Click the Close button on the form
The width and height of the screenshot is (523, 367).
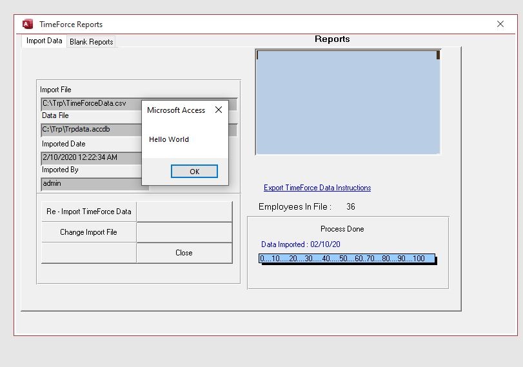pos(184,253)
